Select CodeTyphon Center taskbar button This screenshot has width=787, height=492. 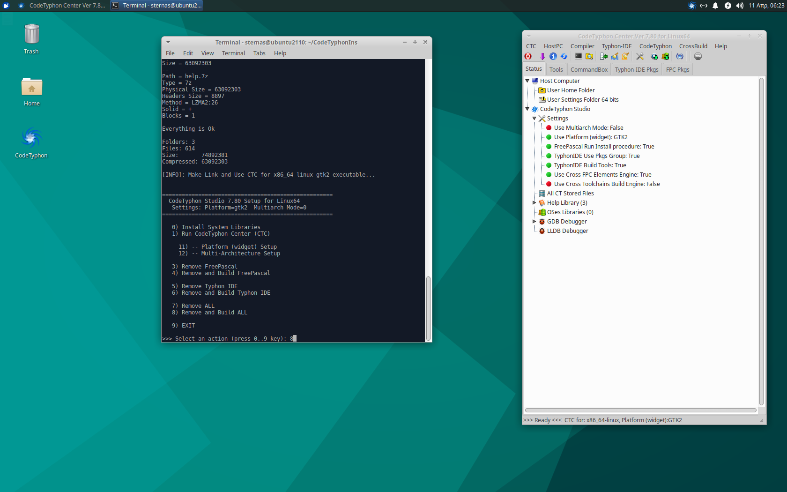[61, 6]
